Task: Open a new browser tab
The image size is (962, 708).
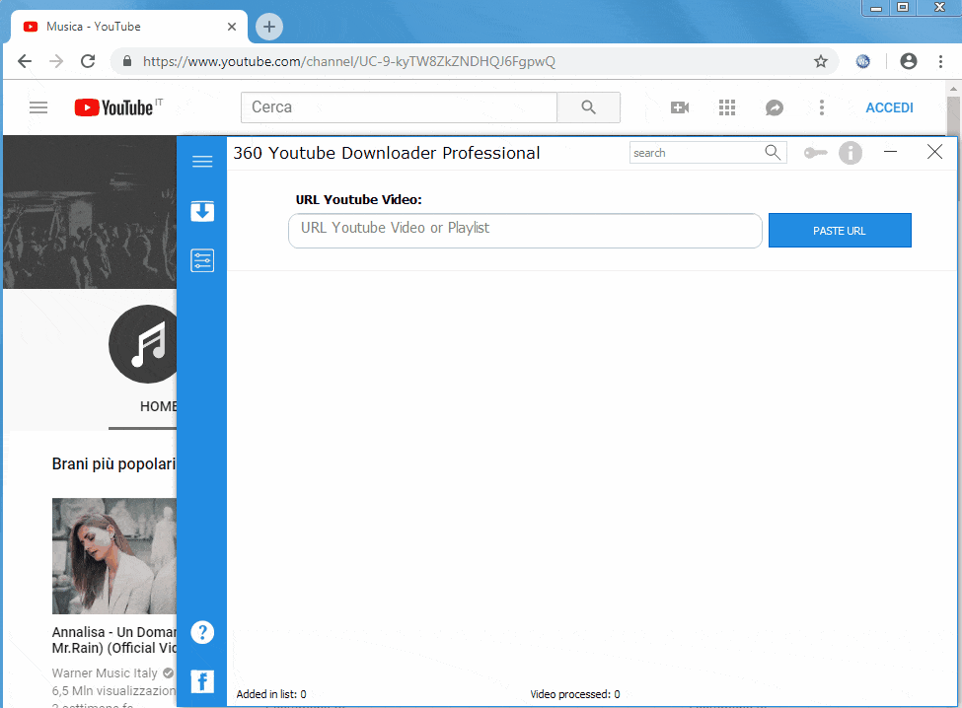Action: 268,27
